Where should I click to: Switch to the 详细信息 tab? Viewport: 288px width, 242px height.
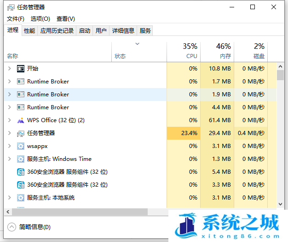123,30
